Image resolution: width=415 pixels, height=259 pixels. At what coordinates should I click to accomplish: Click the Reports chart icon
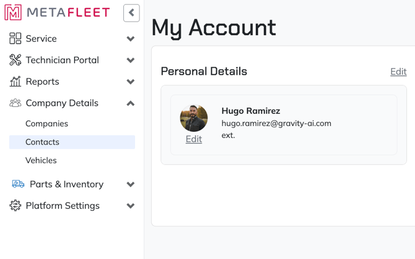[15, 82]
